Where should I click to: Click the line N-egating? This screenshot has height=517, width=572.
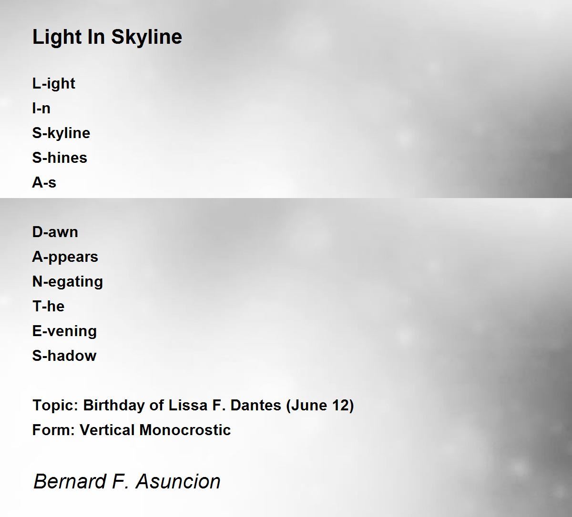click(x=68, y=282)
